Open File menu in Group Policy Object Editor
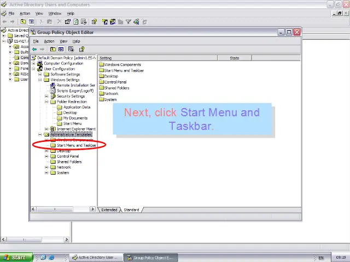Image resolution: width=350 pixels, height=262 pixels. pos(36,41)
